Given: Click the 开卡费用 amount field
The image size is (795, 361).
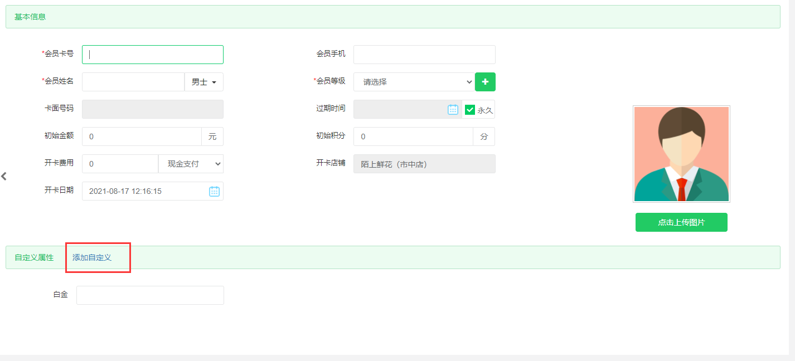Looking at the screenshot, I should tap(120, 164).
